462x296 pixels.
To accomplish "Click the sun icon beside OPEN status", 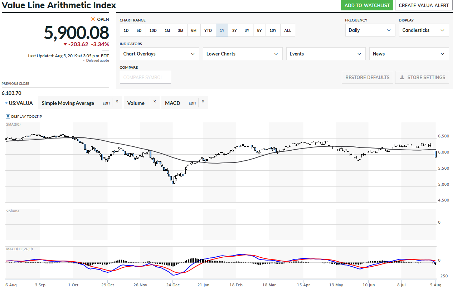I will click(x=93, y=19).
